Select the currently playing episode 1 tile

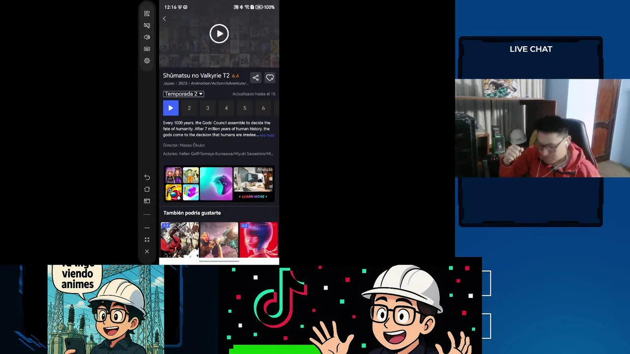171,108
